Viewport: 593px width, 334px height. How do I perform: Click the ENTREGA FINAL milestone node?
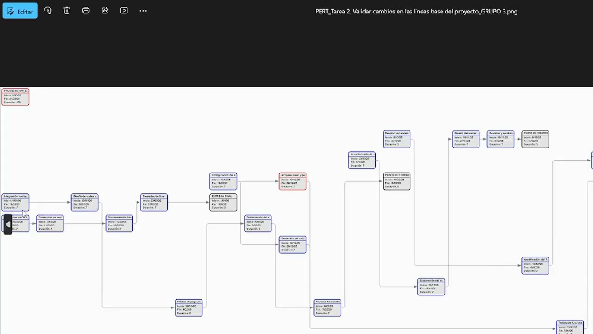pyautogui.click(x=223, y=202)
